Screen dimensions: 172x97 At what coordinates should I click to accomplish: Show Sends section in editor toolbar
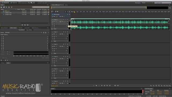tap(56, 12)
